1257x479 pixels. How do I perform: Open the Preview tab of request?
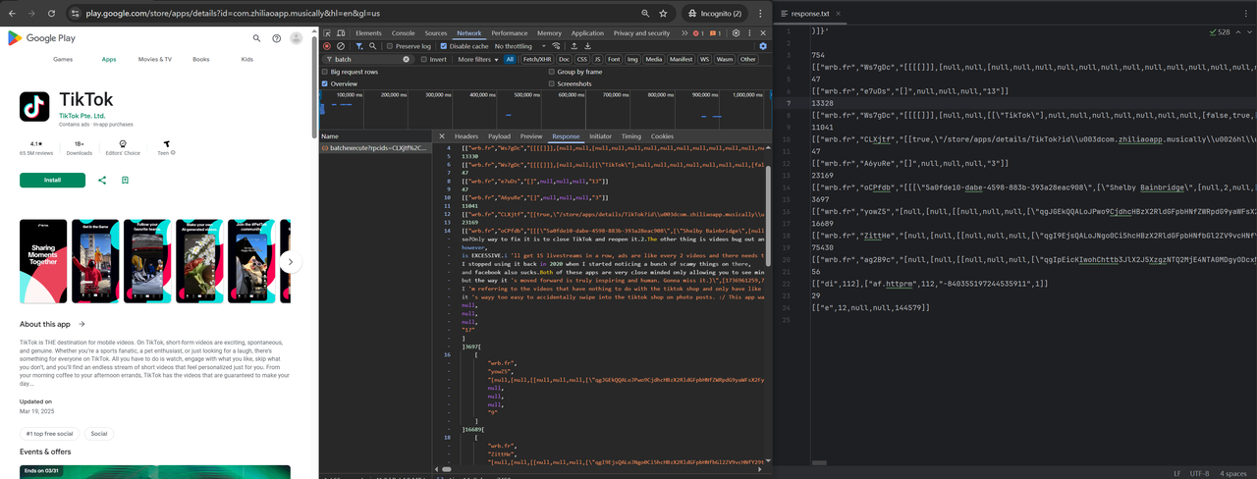click(x=531, y=136)
